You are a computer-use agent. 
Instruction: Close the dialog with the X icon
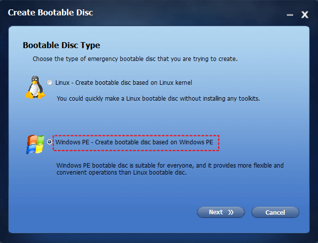click(305, 14)
